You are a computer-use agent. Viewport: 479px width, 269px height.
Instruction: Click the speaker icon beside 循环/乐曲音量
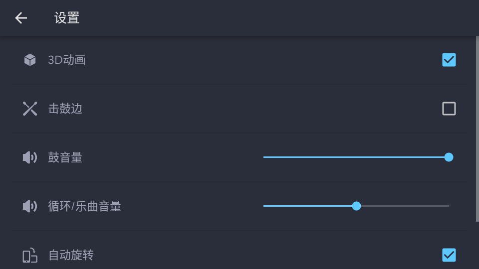coord(30,206)
